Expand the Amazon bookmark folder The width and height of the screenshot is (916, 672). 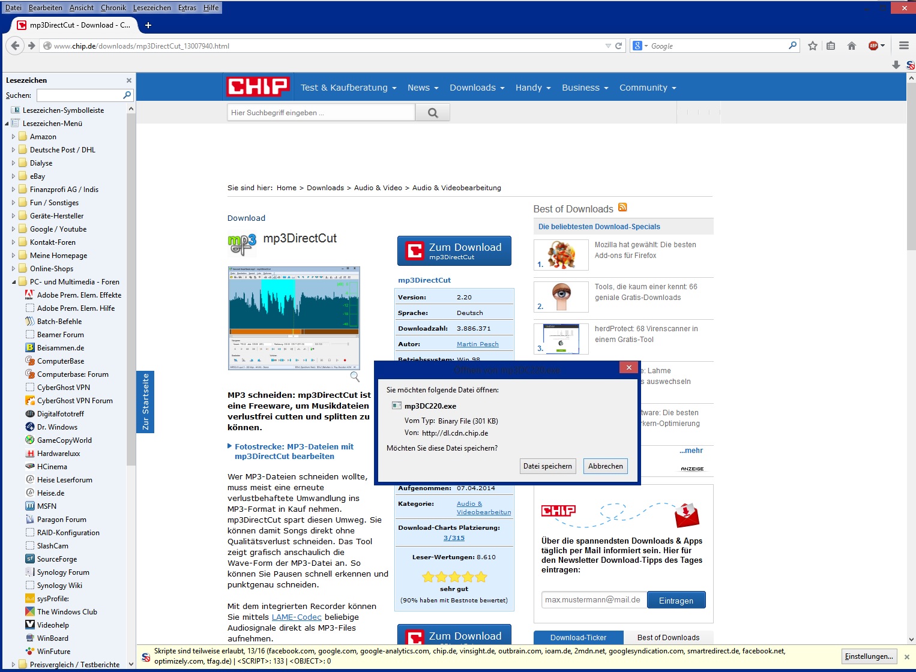click(x=13, y=137)
